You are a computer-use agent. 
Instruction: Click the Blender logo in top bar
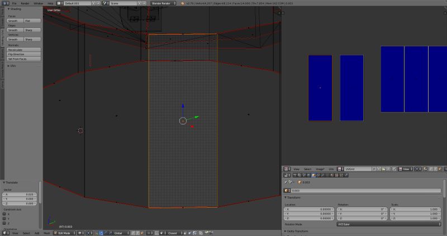pos(183,3)
